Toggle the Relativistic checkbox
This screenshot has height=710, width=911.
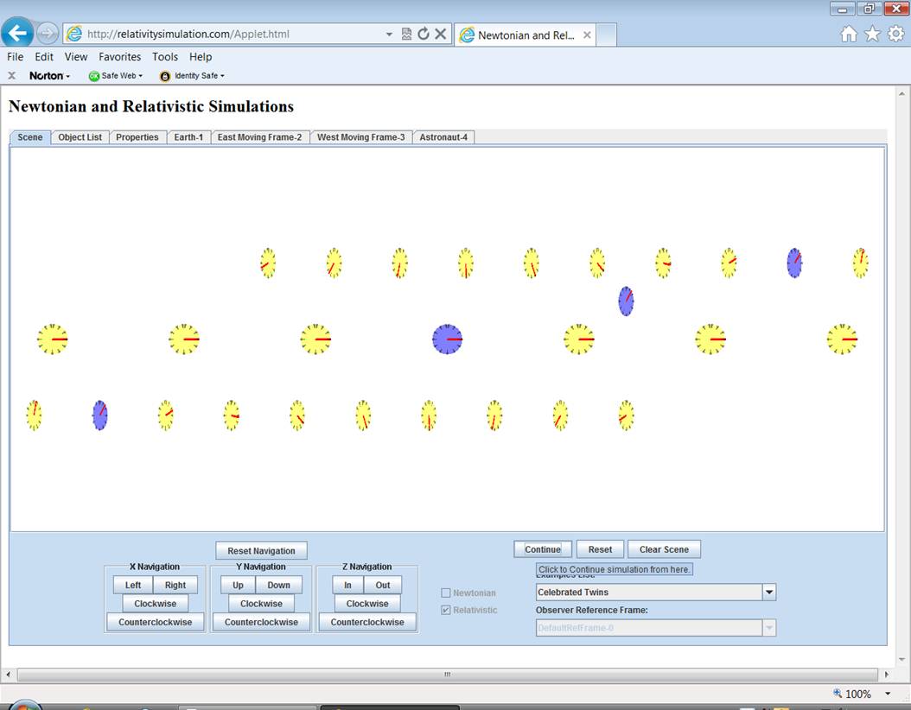(x=446, y=610)
